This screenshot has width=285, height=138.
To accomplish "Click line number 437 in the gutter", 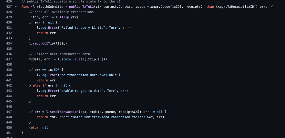I will pyautogui.click(x=9, y=59).
